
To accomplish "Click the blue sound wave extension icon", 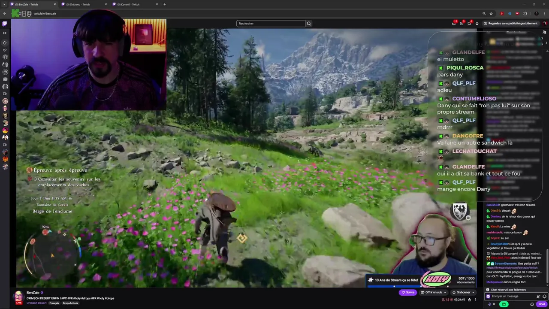I will tap(510, 13).
